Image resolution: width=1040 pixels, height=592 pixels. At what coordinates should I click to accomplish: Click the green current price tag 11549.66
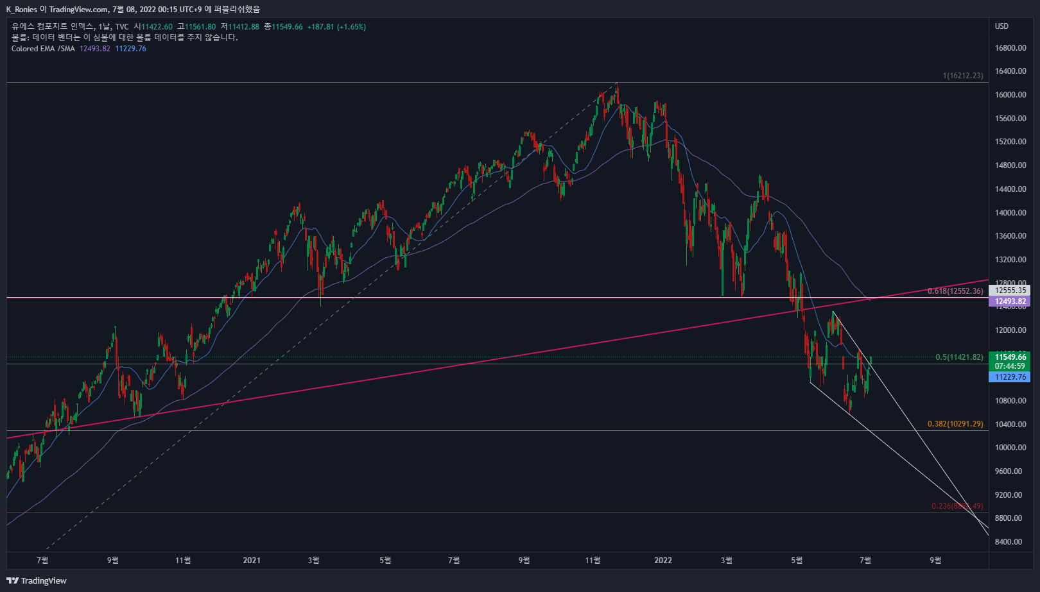point(1010,357)
